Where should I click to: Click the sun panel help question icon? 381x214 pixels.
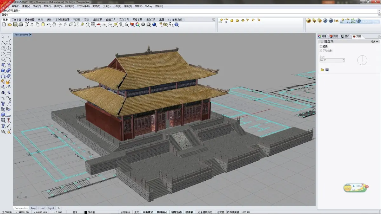(373, 42)
